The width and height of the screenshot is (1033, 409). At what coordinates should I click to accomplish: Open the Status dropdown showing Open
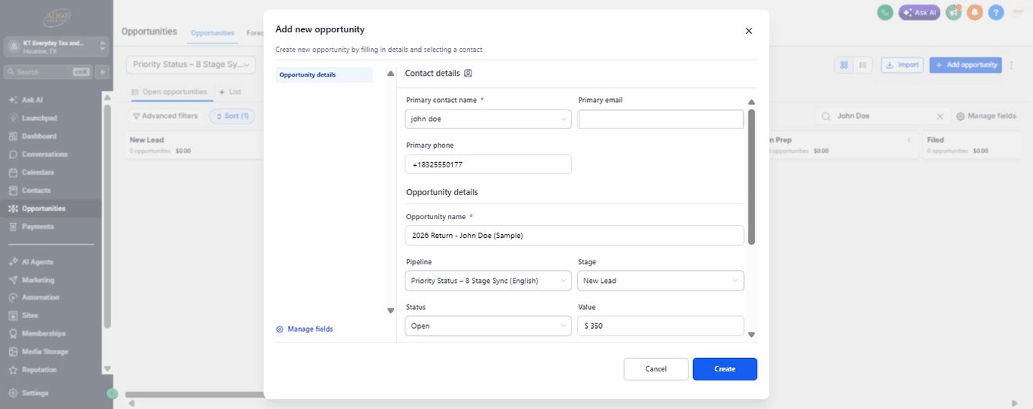[488, 326]
